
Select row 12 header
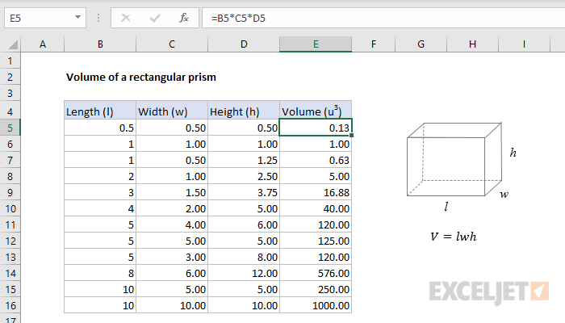10,241
